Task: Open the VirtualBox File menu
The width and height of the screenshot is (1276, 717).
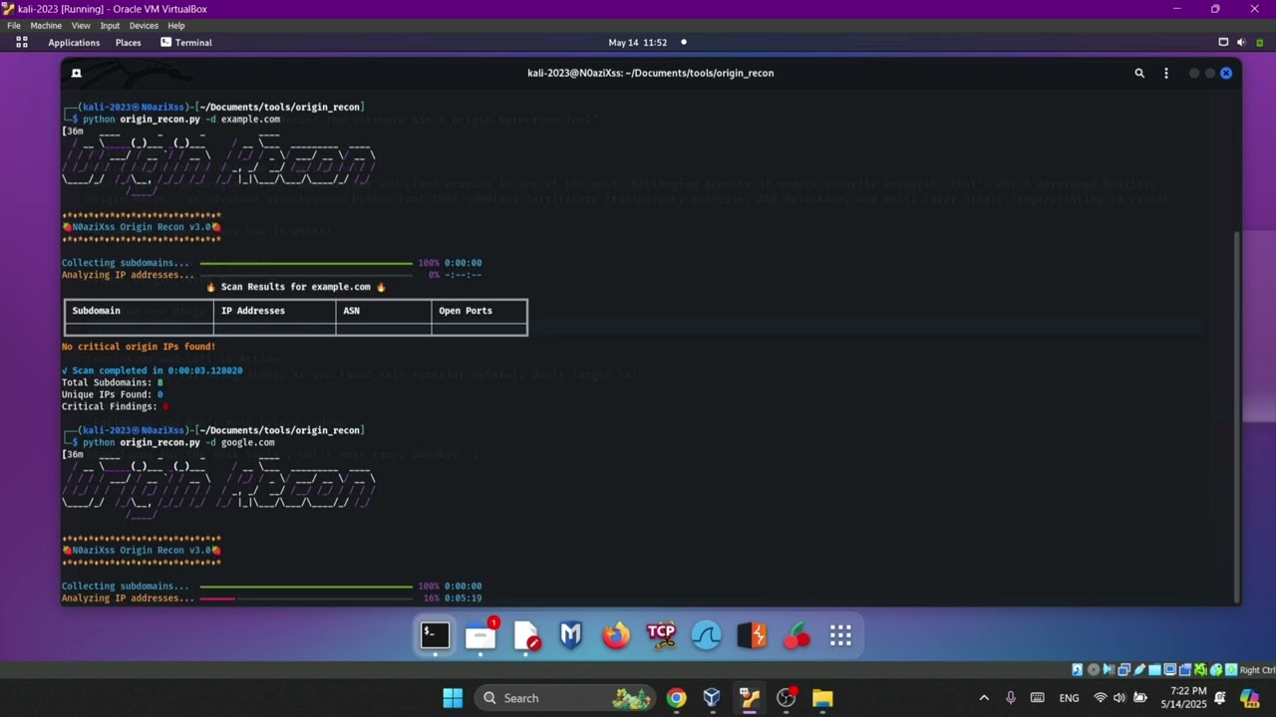Action: 14,25
